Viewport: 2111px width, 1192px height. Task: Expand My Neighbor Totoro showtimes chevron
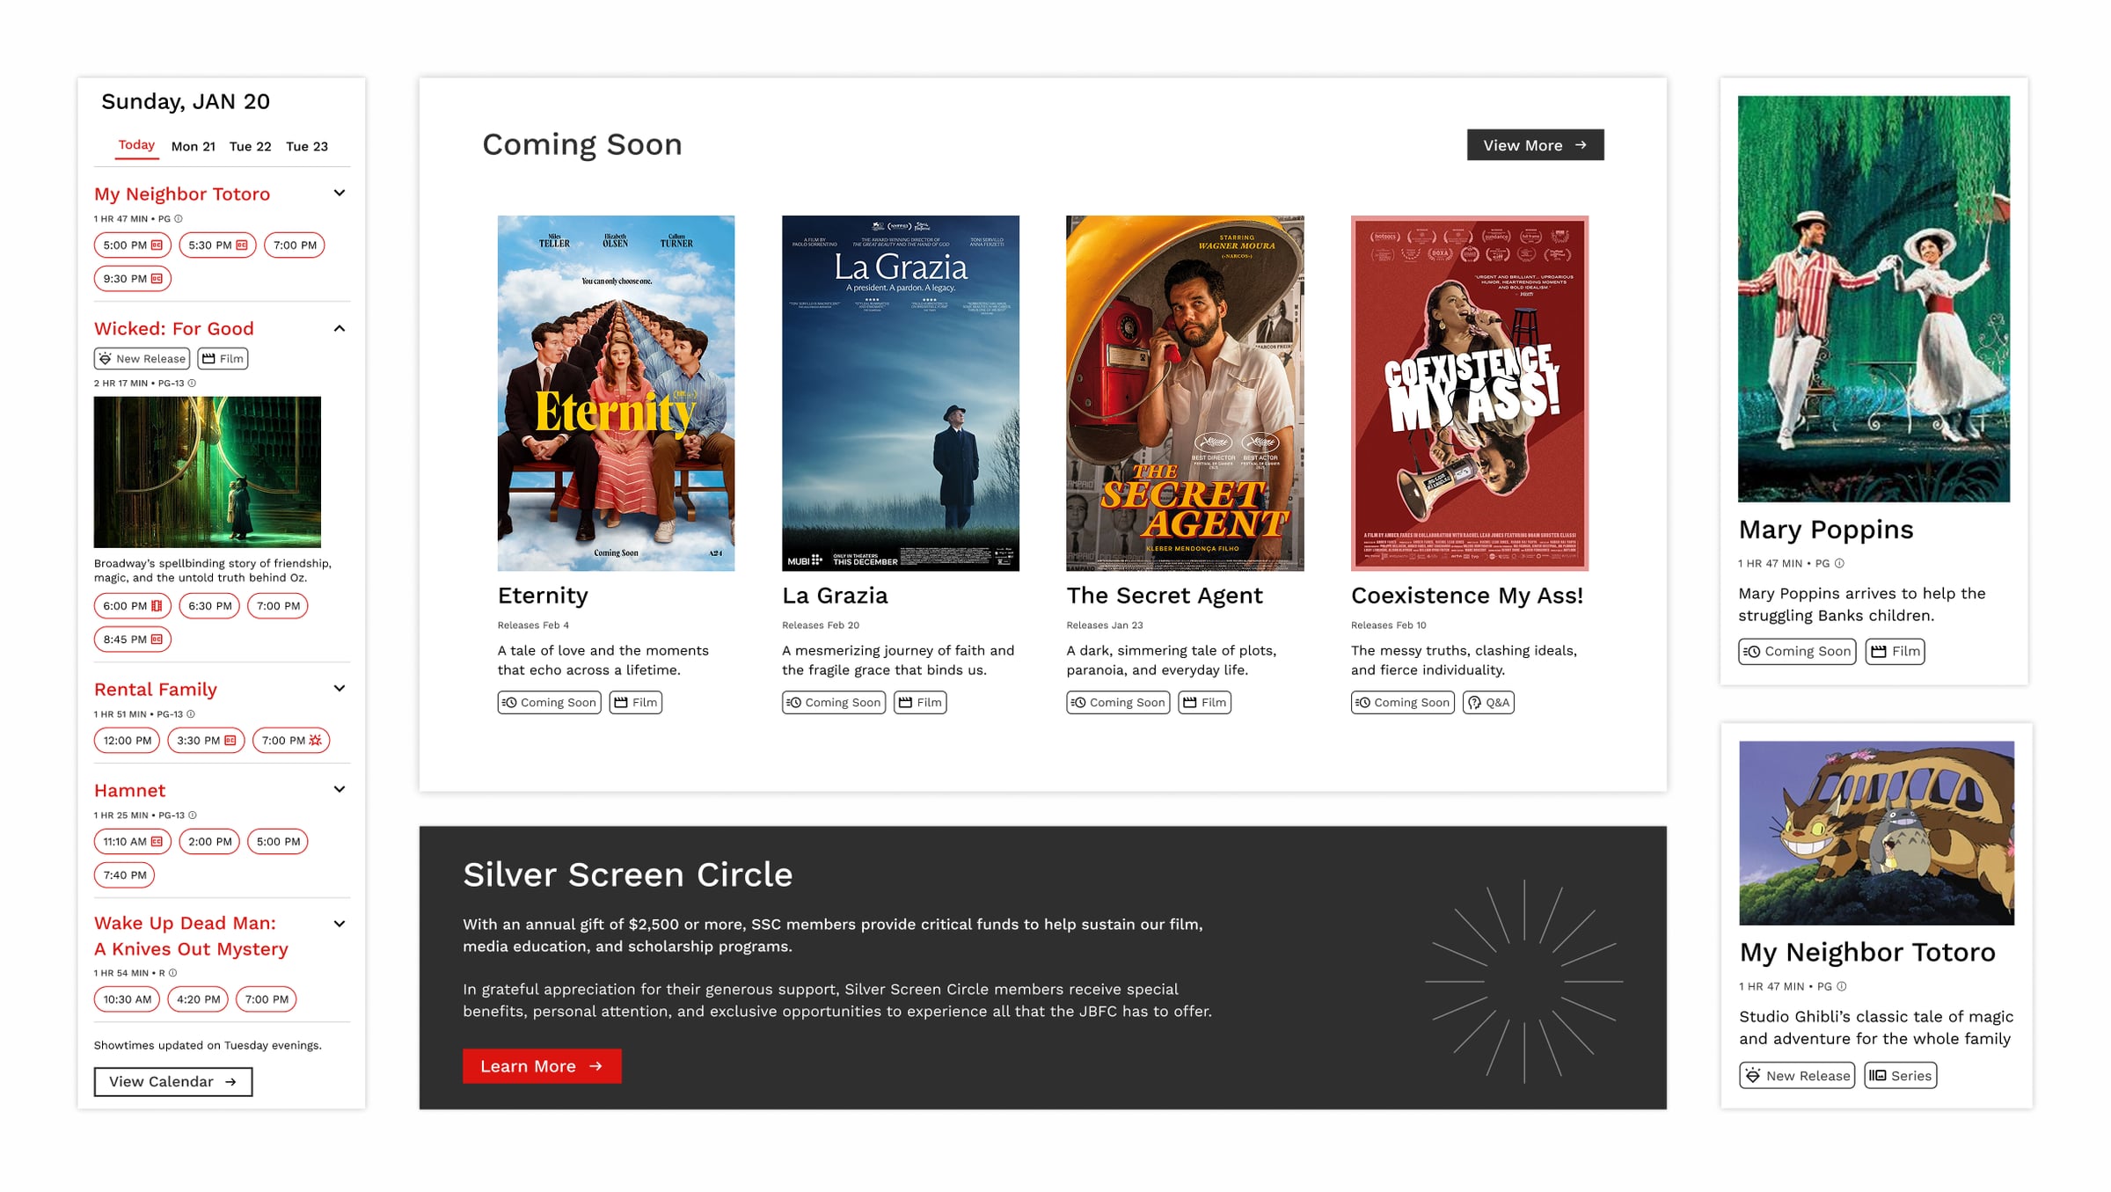(x=340, y=194)
